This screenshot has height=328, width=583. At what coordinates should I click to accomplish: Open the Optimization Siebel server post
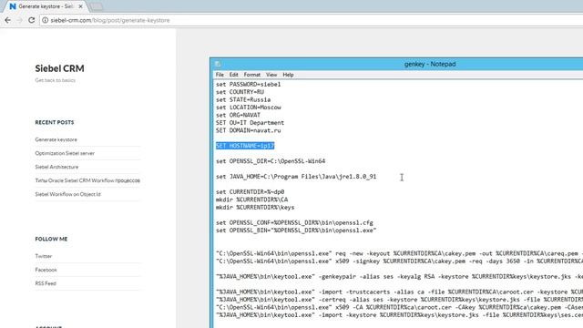pyautogui.click(x=65, y=153)
